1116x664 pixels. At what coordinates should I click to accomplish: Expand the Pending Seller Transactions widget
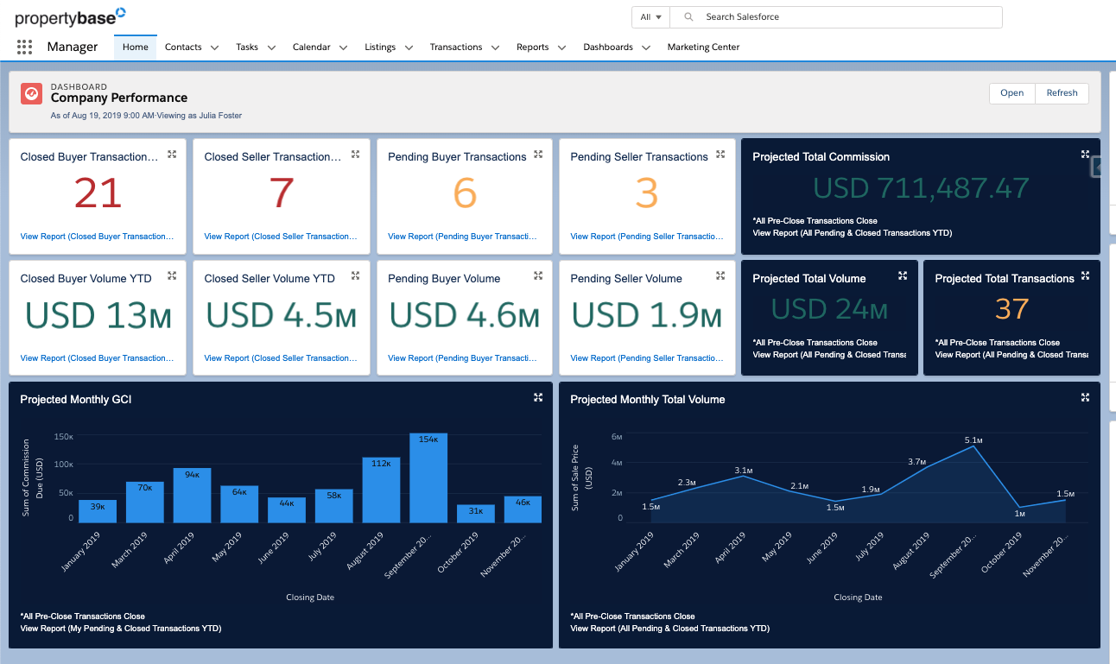click(x=720, y=154)
